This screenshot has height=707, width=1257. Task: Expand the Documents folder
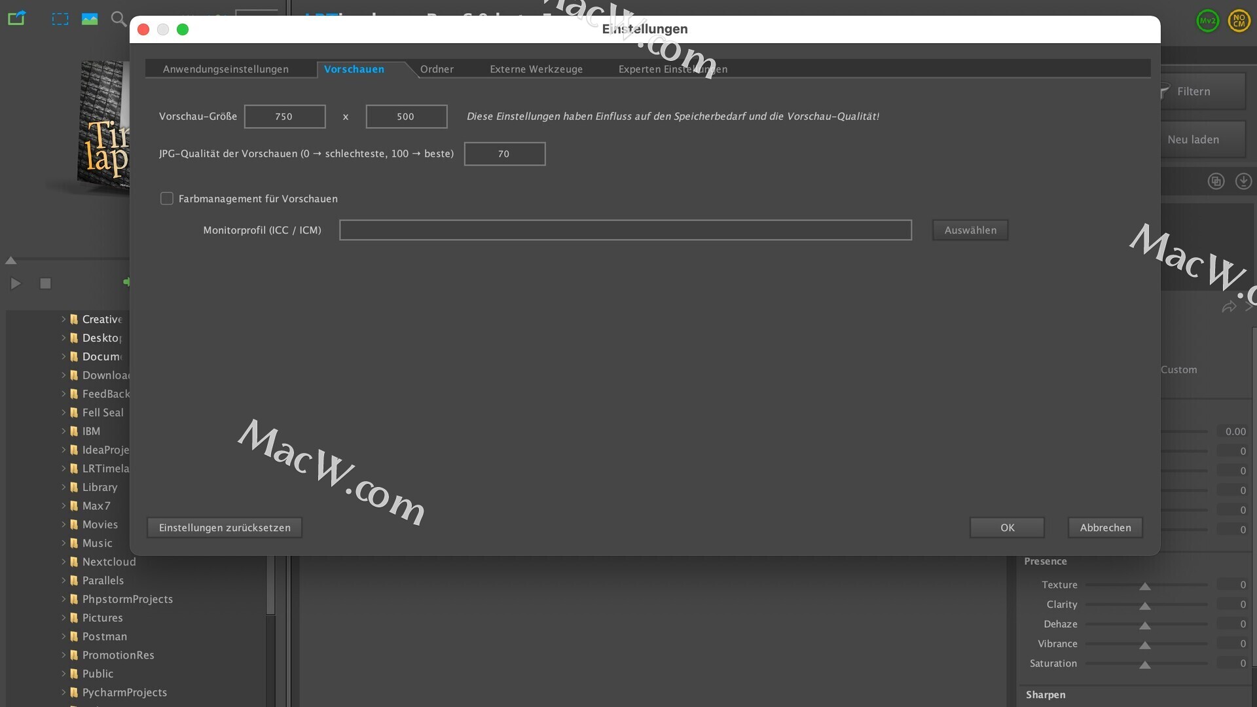coord(64,356)
